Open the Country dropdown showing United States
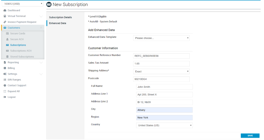264x140 pixels. [x=164, y=125]
